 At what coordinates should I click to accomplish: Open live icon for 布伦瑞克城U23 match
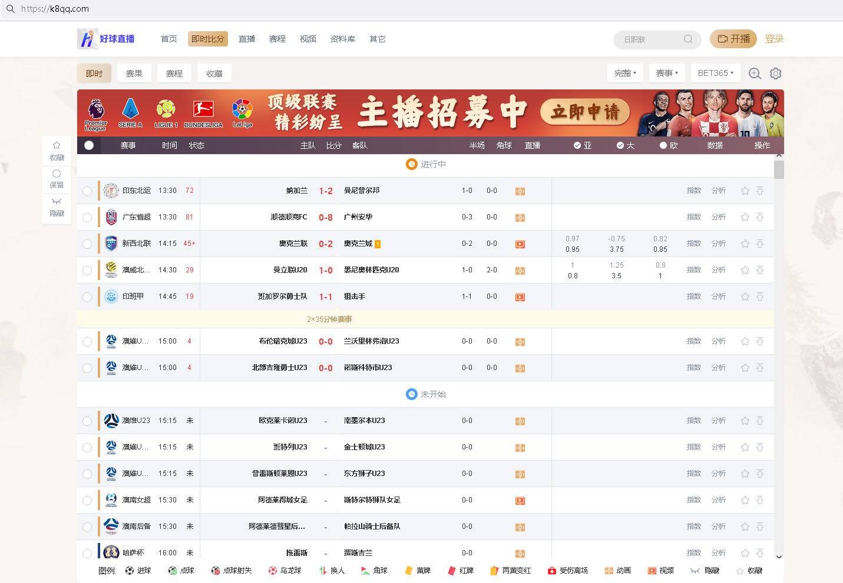[520, 342]
